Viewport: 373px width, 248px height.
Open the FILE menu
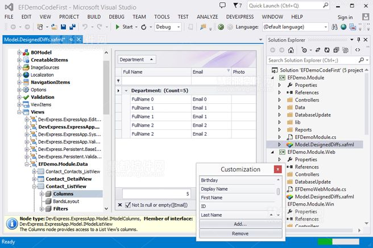(9, 17)
